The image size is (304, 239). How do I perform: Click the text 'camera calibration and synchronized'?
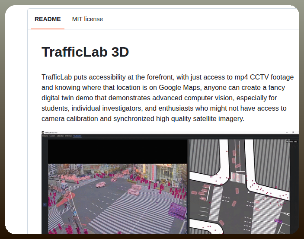(x=98, y=118)
